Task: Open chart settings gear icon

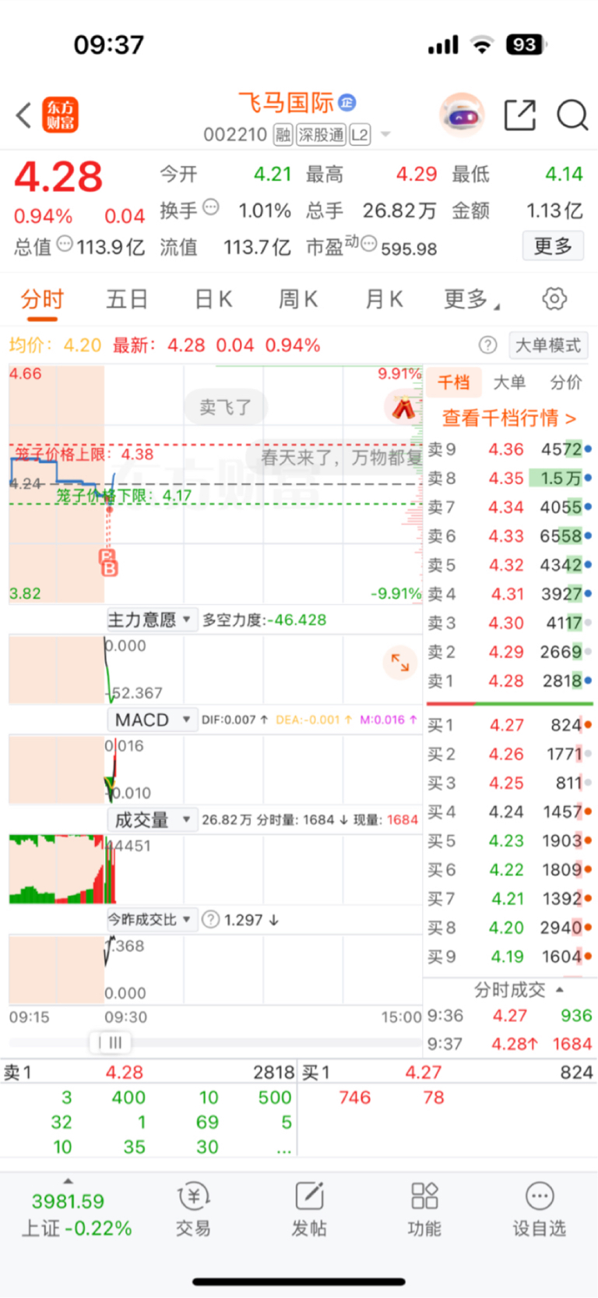Action: 554,299
